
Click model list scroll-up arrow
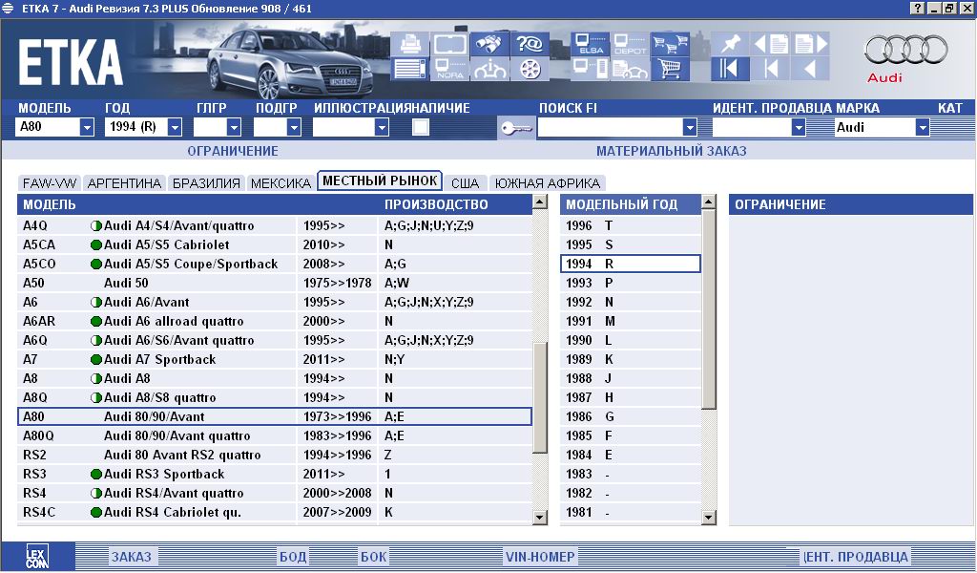[540, 202]
